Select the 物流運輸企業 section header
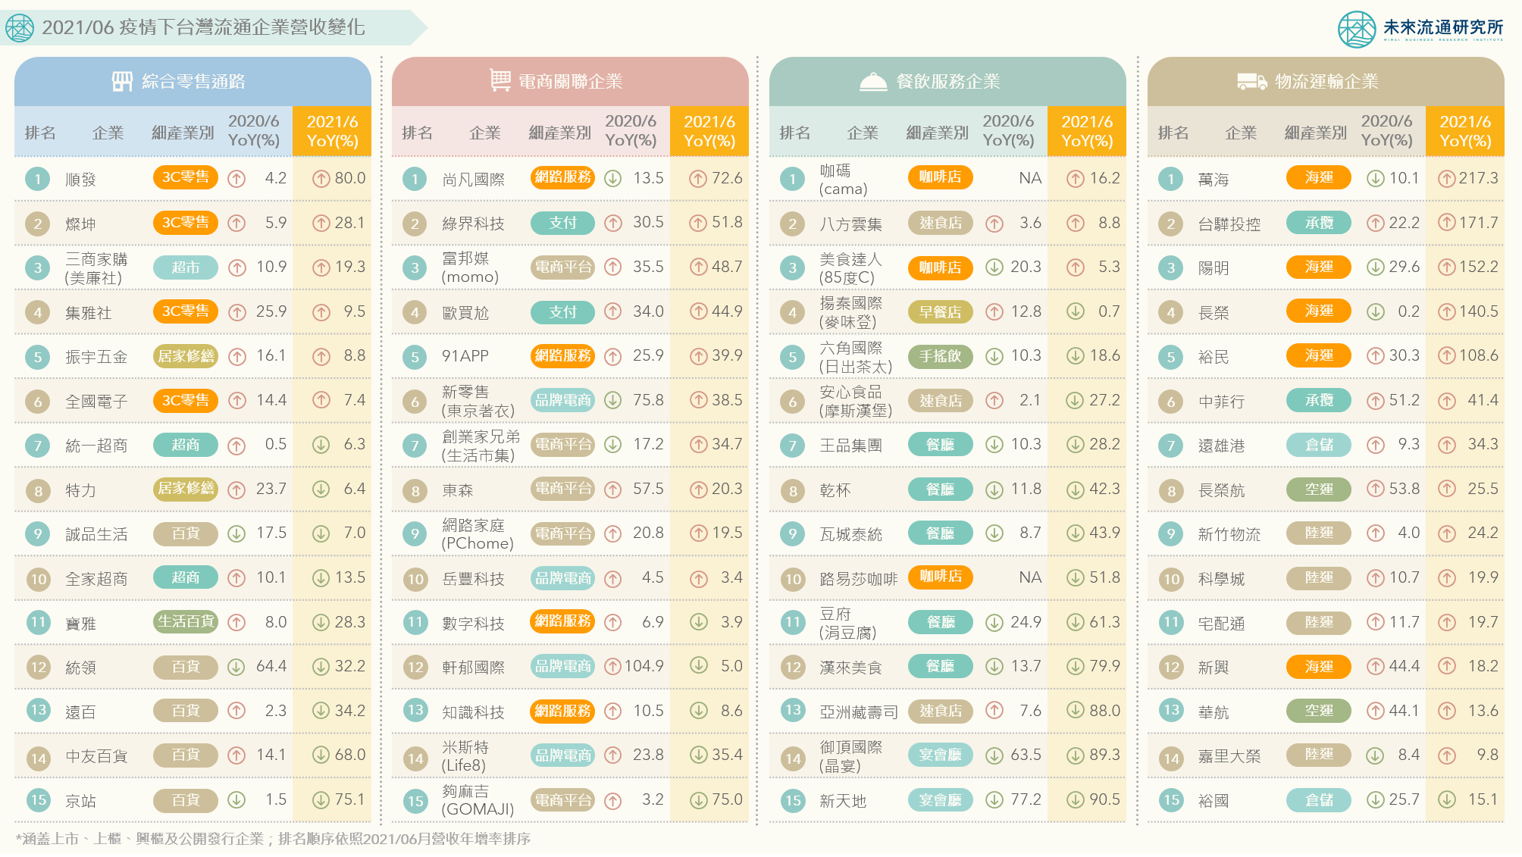 pyautogui.click(x=1326, y=81)
